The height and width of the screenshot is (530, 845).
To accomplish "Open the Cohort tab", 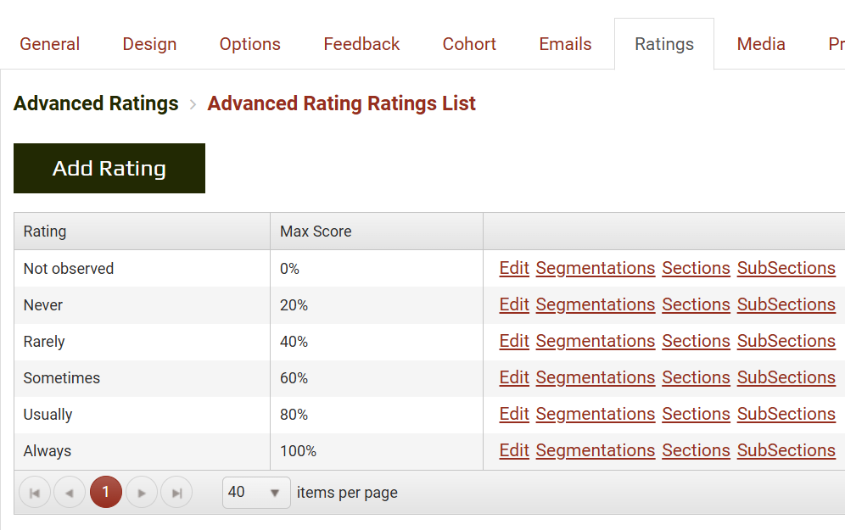I will coord(469,44).
